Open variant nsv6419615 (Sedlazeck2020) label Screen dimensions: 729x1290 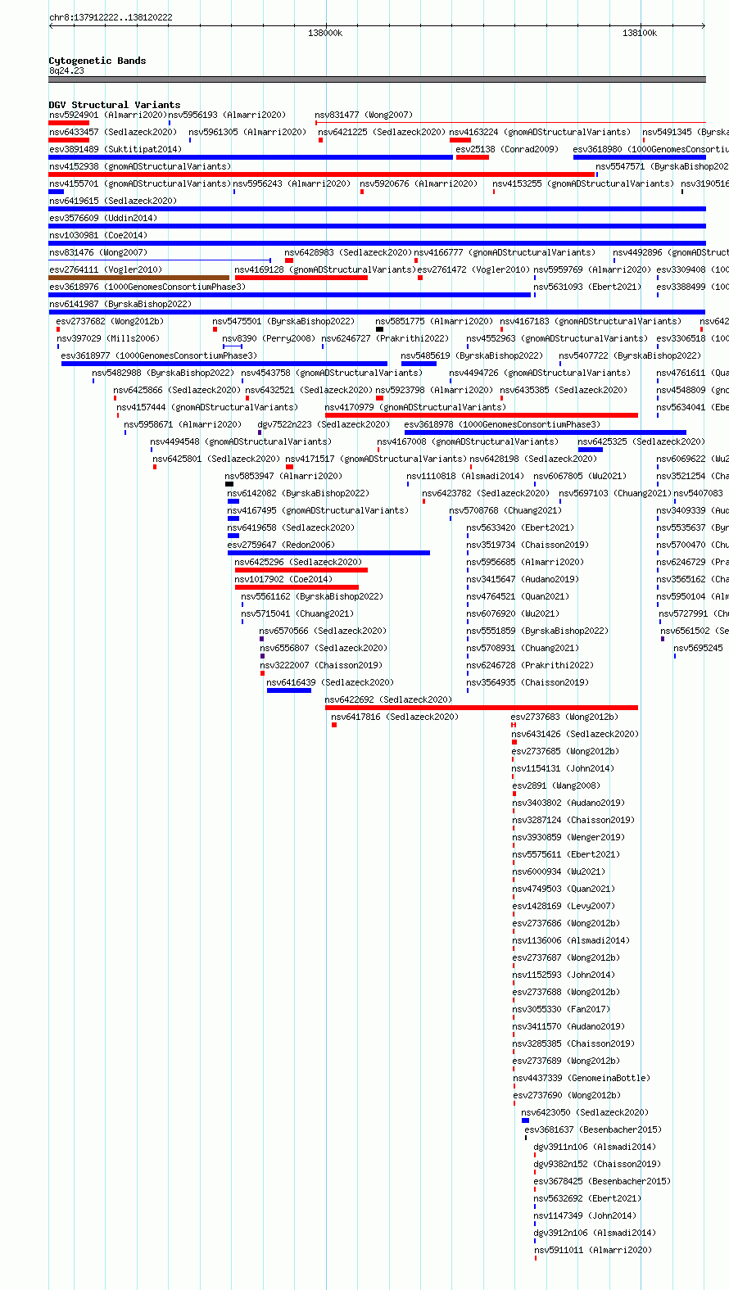pyautogui.click(x=113, y=201)
